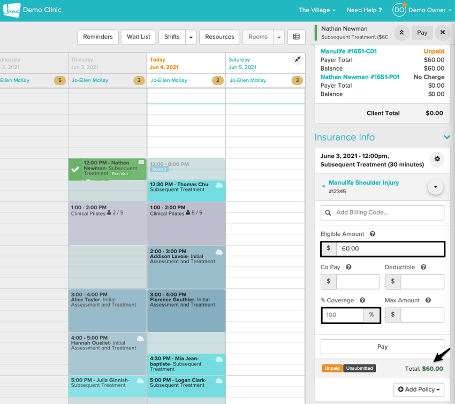
Task: Open the Shifts dropdown arrow
Action: click(191, 37)
